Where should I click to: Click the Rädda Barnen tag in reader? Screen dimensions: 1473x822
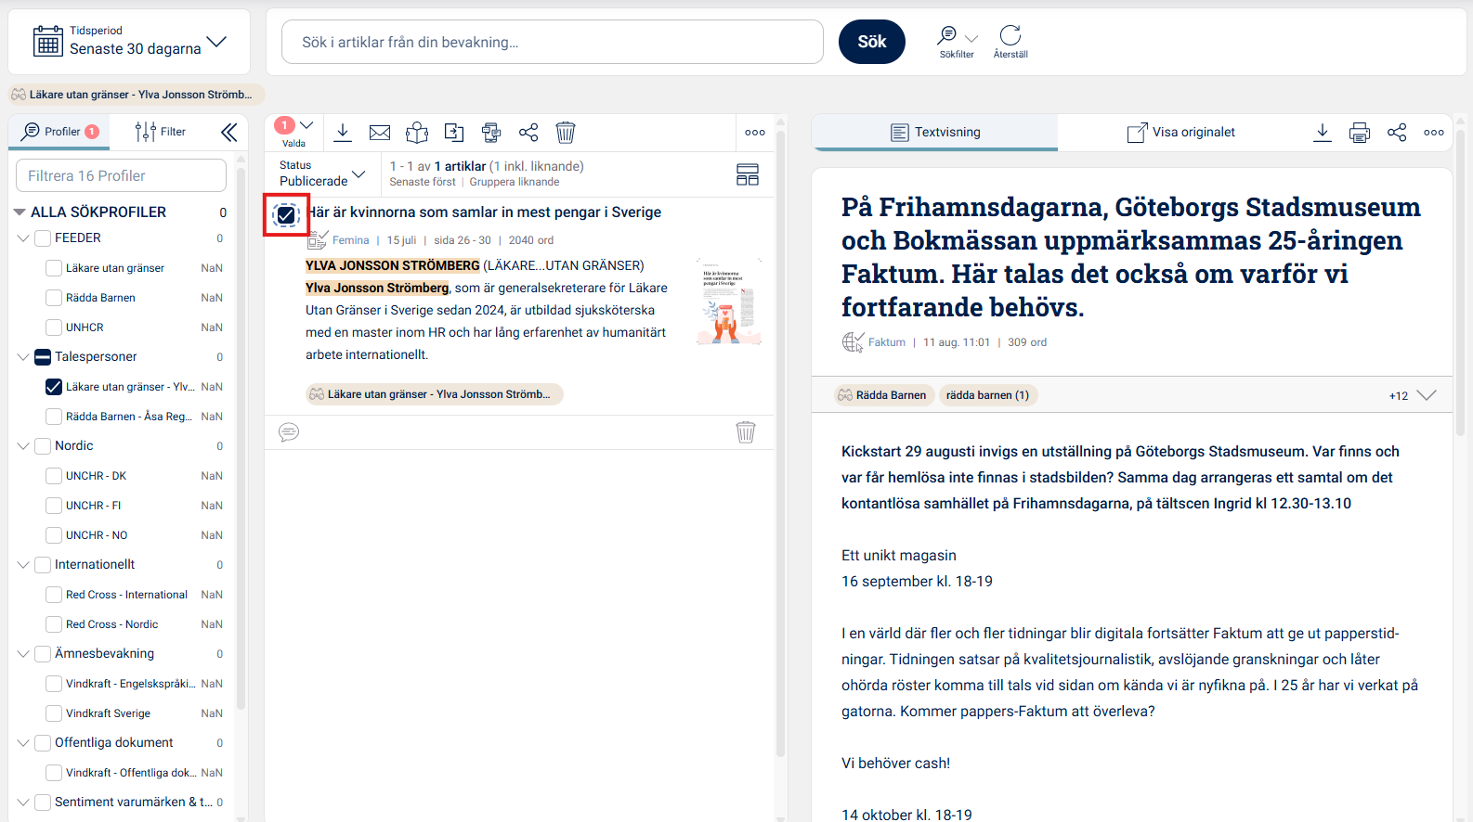point(882,395)
